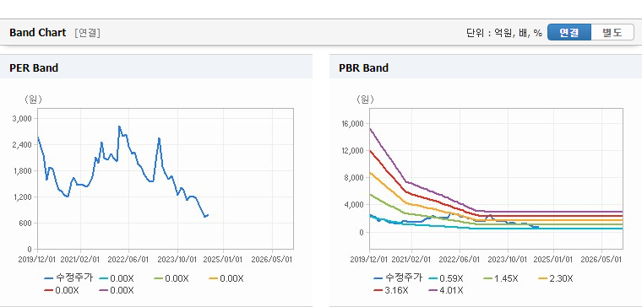Toggle the 3.16X legend entry
Screen dimensions: 642x307
(x=390, y=291)
